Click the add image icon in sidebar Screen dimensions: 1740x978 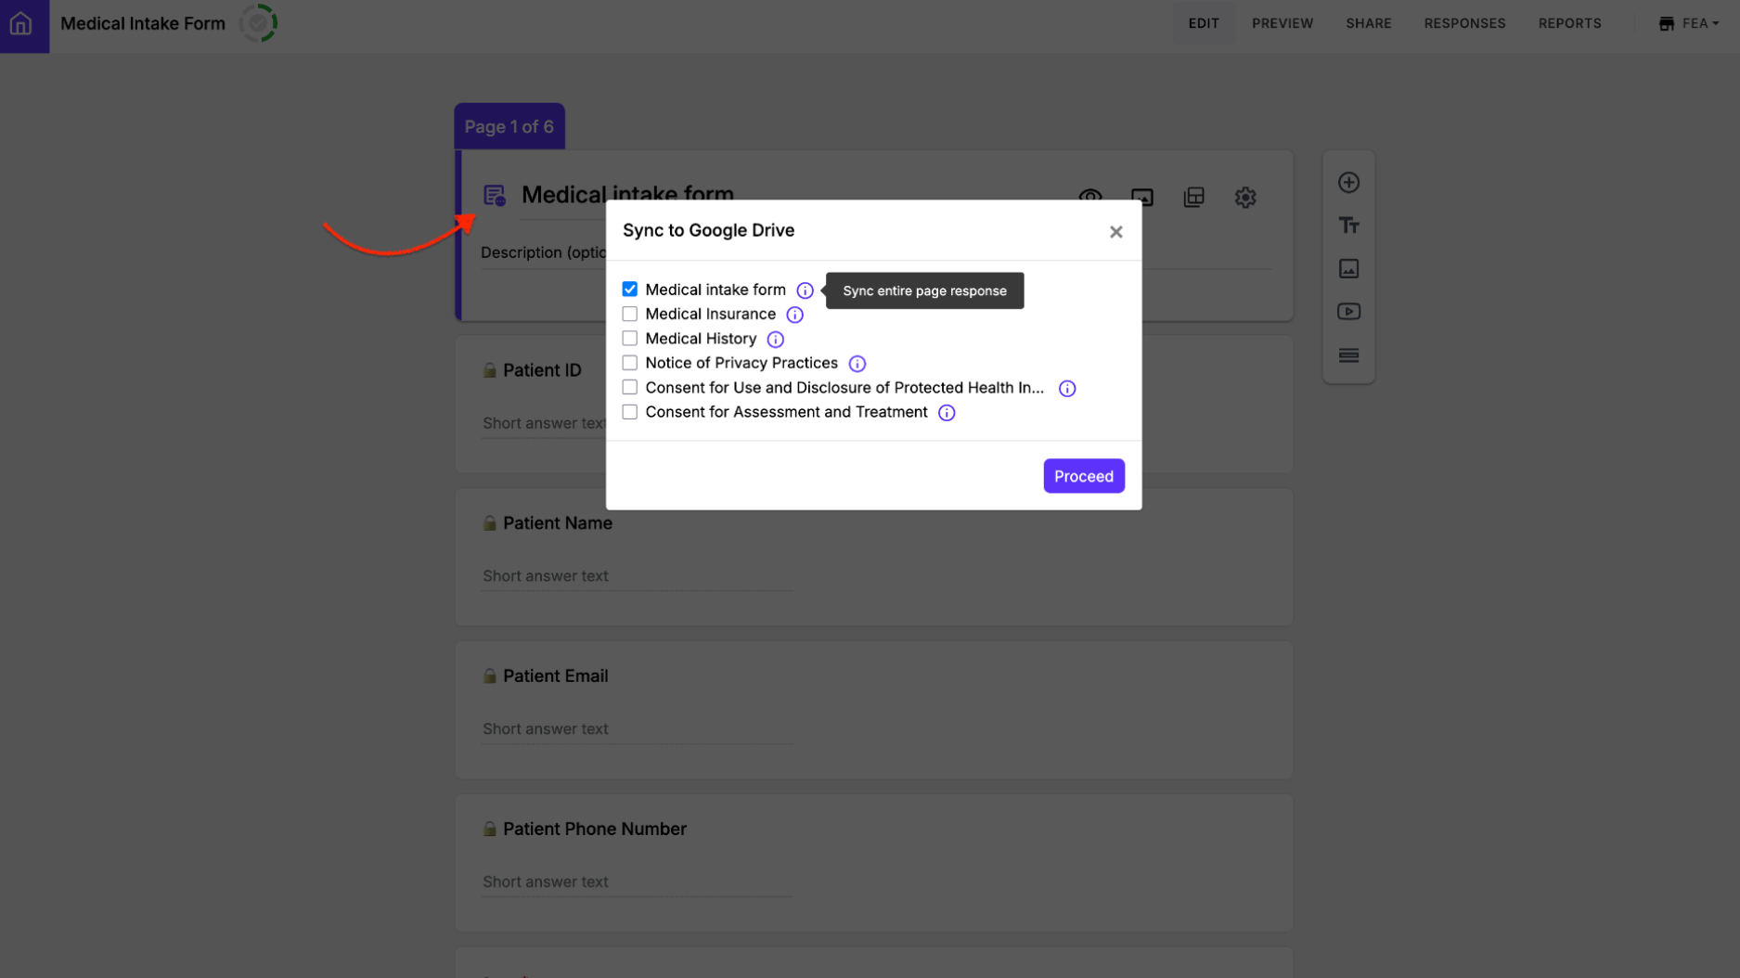coord(1348,269)
